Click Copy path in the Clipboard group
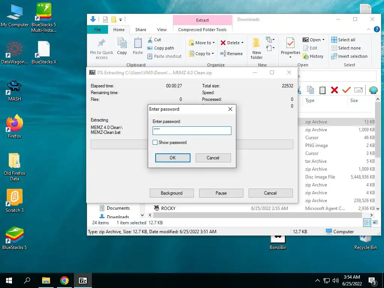This screenshot has width=384, height=288. tap(160, 48)
